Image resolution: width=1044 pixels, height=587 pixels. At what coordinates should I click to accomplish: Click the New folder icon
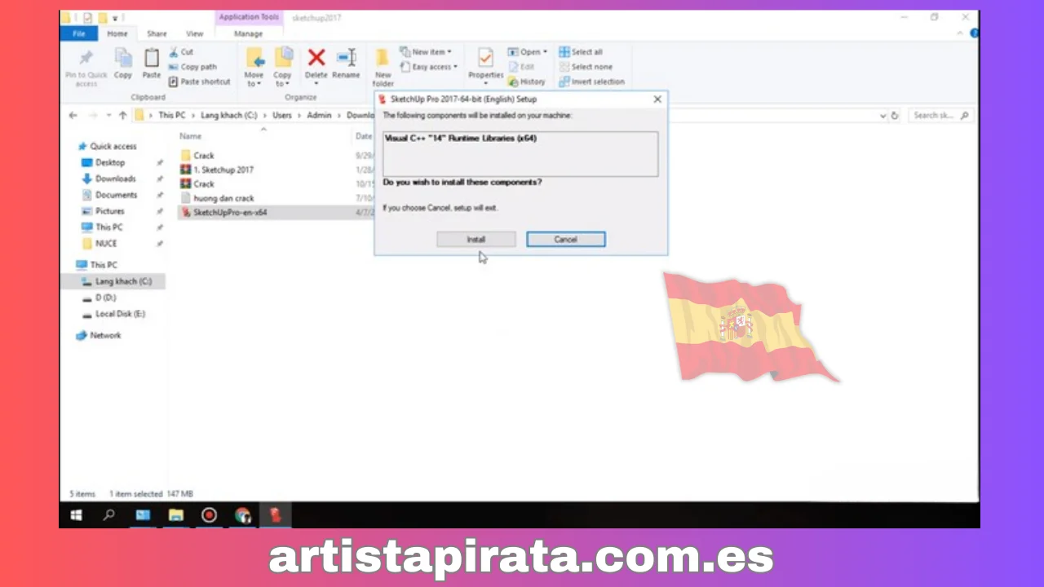[383, 58]
